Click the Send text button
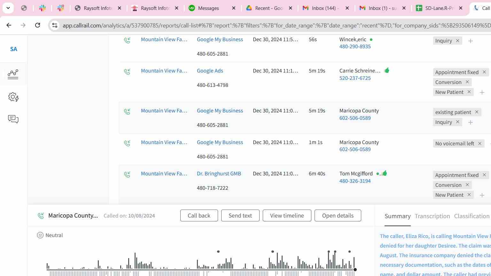Image resolution: width=491 pixels, height=276 pixels. point(240,216)
